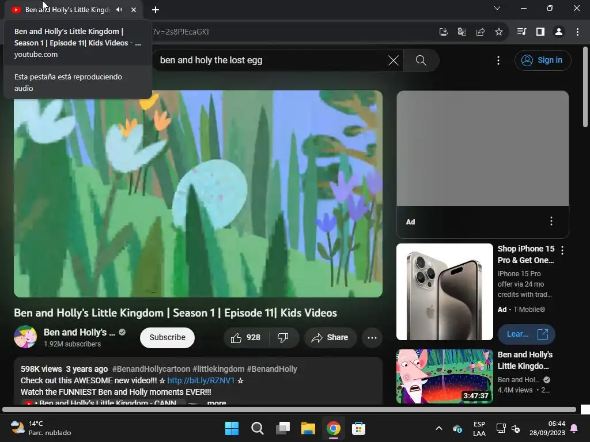
Task: Click the address bar URL text
Action: (x=181, y=32)
